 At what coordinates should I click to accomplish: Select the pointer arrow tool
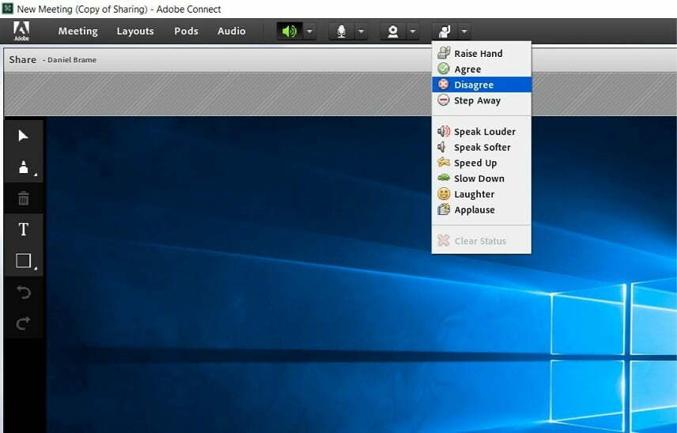click(x=23, y=136)
